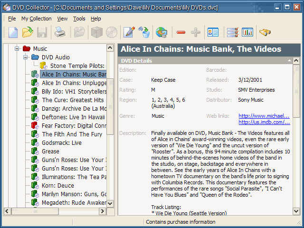The width and height of the screenshot is (304, 228).
Task: Select Illuminations: The Tea Party entry
Action: click(74, 177)
